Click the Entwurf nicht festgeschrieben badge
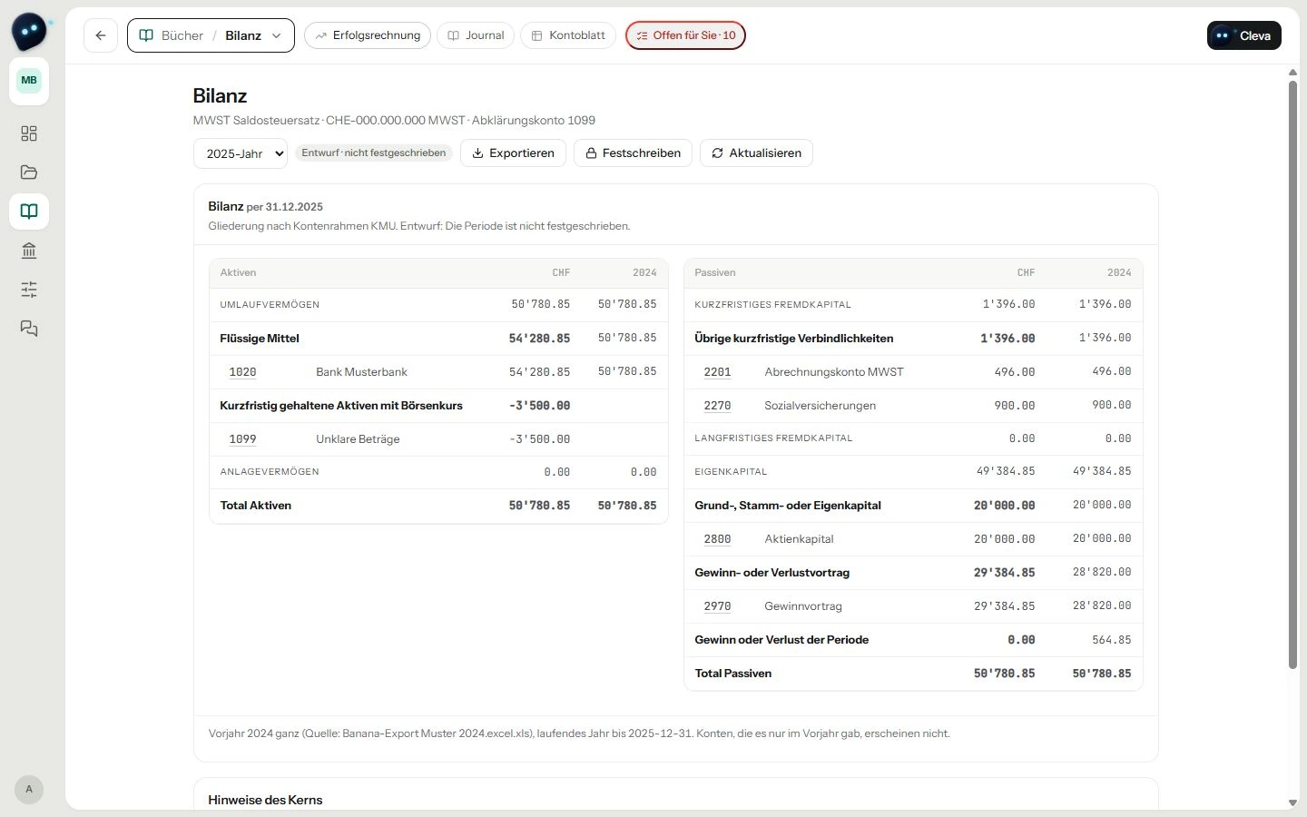The image size is (1307, 817). click(x=374, y=153)
